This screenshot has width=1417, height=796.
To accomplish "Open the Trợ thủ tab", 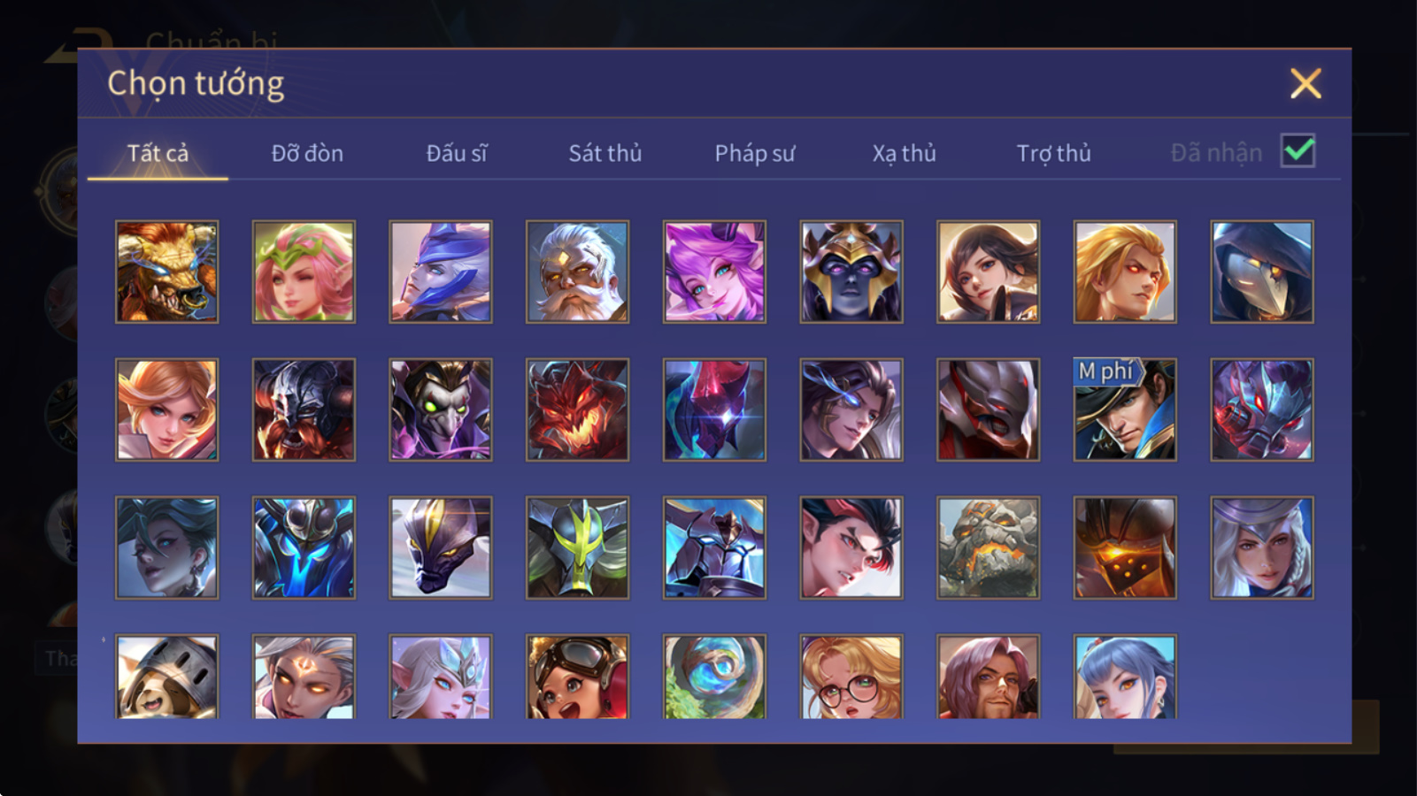I will click(x=1053, y=153).
